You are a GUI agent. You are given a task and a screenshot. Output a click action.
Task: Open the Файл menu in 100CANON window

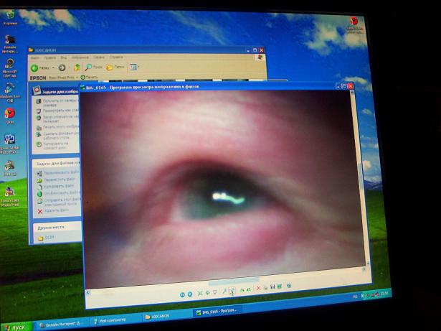[x=35, y=58]
